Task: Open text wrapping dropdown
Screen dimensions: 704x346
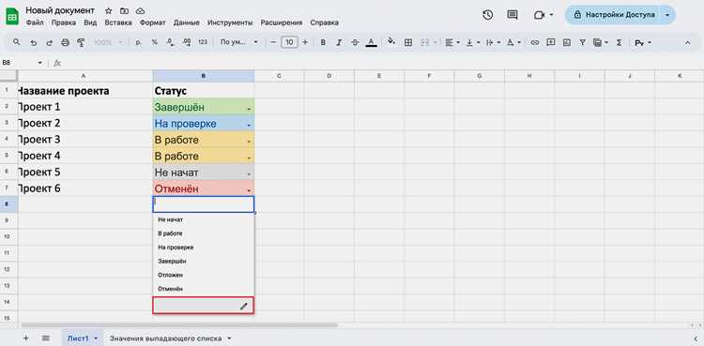Action: (493, 42)
